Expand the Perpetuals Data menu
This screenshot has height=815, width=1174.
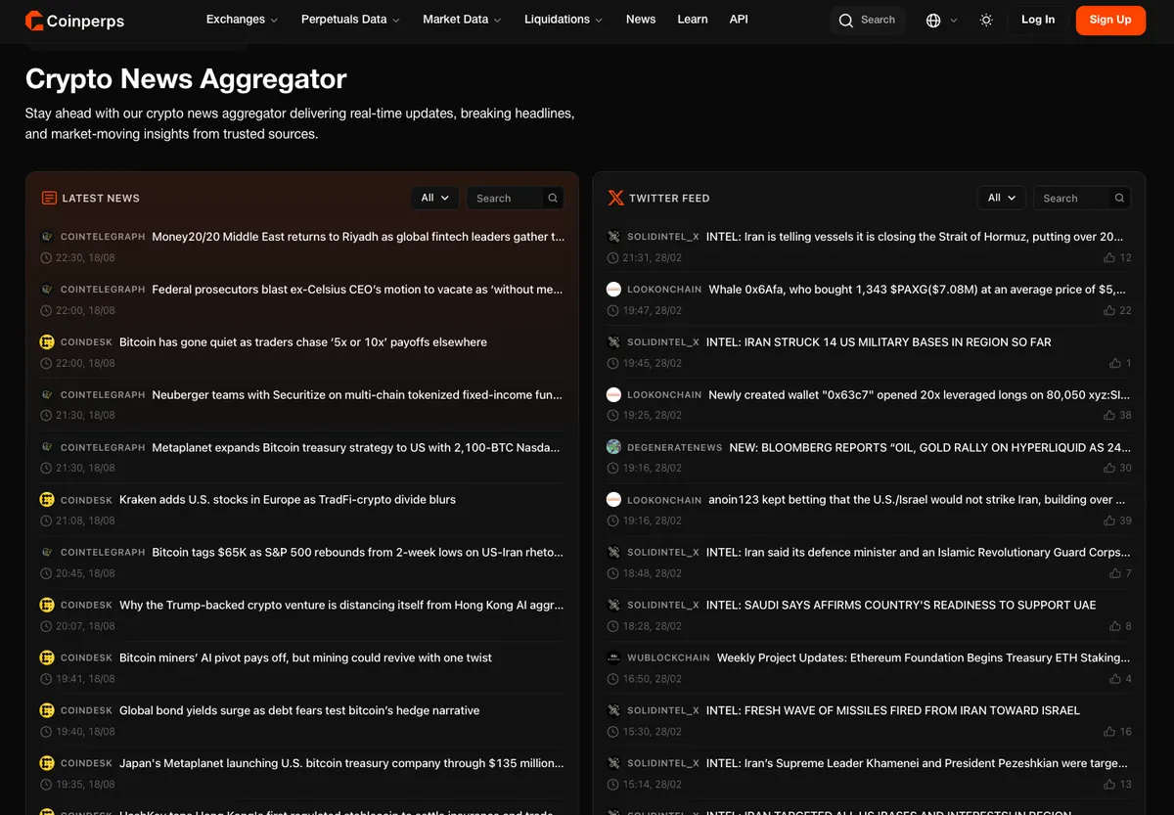point(350,20)
